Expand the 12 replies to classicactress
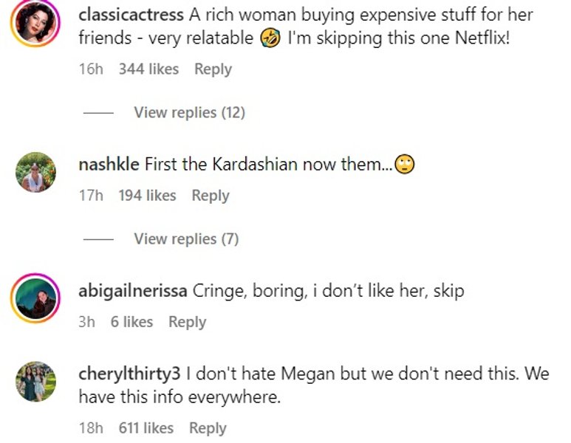The image size is (571, 443). click(189, 112)
